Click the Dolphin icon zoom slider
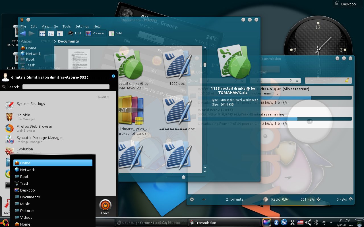This screenshot has width=364, height=227. (183, 177)
